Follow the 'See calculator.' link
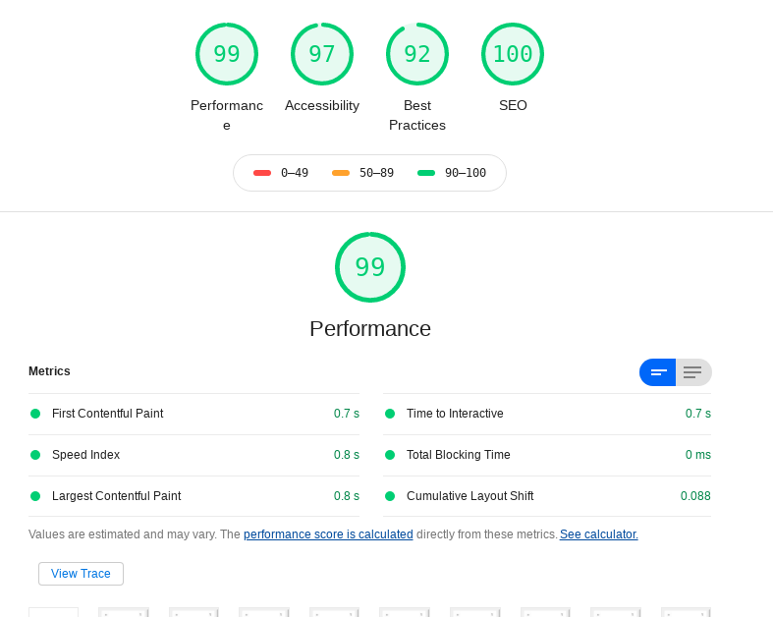The image size is (773, 617). pos(599,534)
